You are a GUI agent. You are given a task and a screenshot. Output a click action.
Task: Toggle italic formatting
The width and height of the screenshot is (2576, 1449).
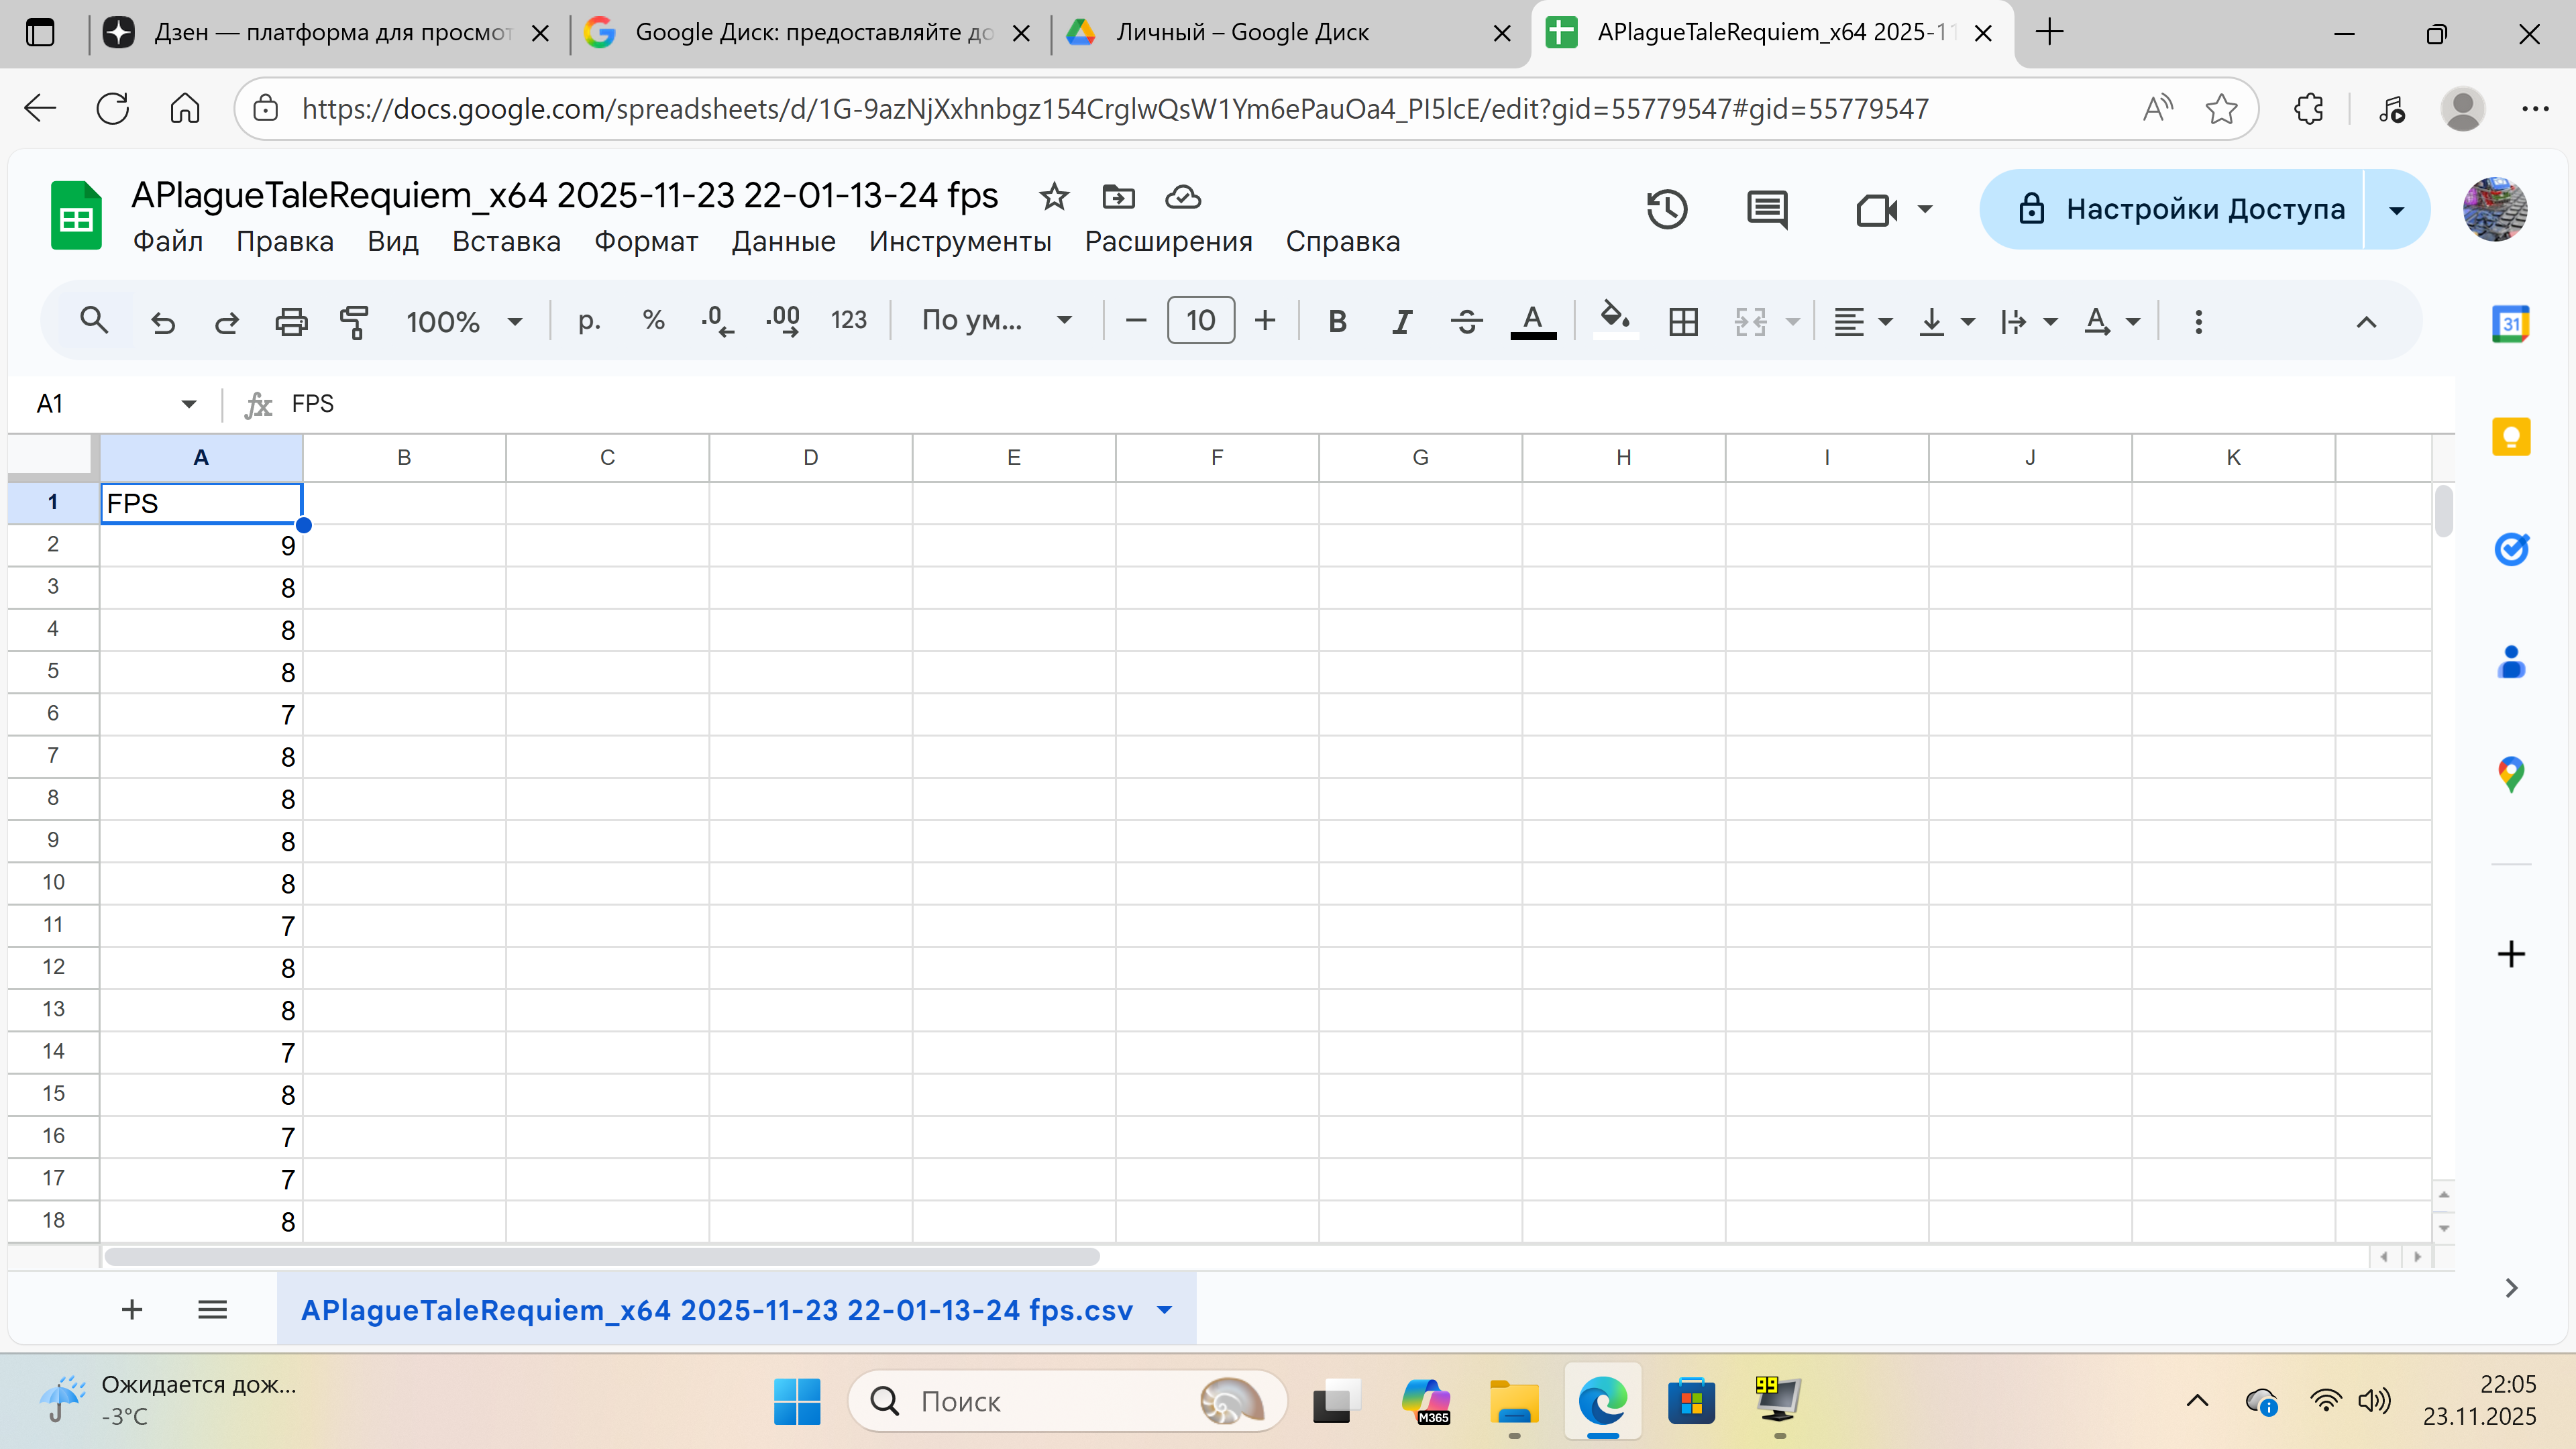pyautogui.click(x=1402, y=321)
